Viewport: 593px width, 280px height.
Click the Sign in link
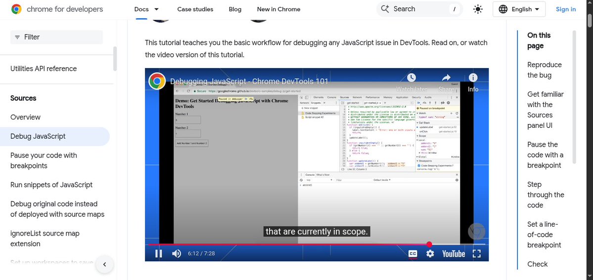click(x=566, y=9)
